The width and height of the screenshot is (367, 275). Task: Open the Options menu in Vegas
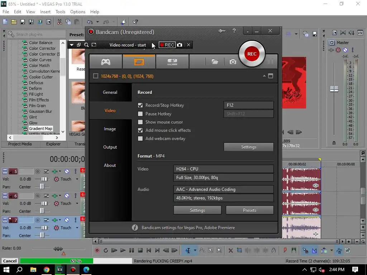[78, 12]
